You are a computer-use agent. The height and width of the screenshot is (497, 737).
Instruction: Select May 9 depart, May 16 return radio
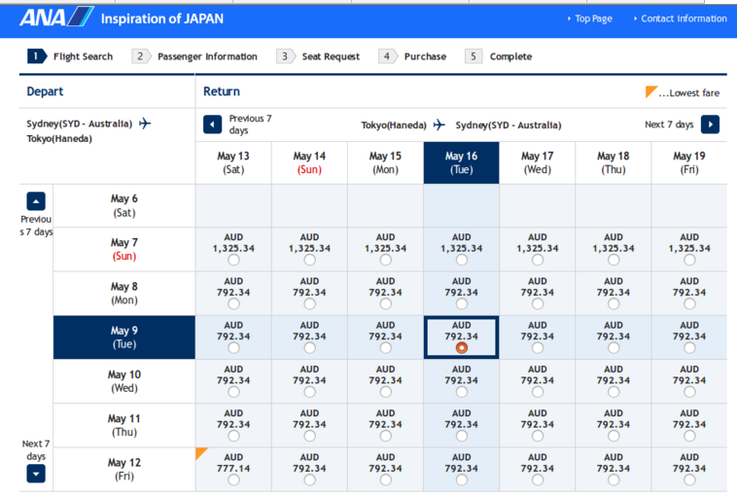(x=462, y=347)
